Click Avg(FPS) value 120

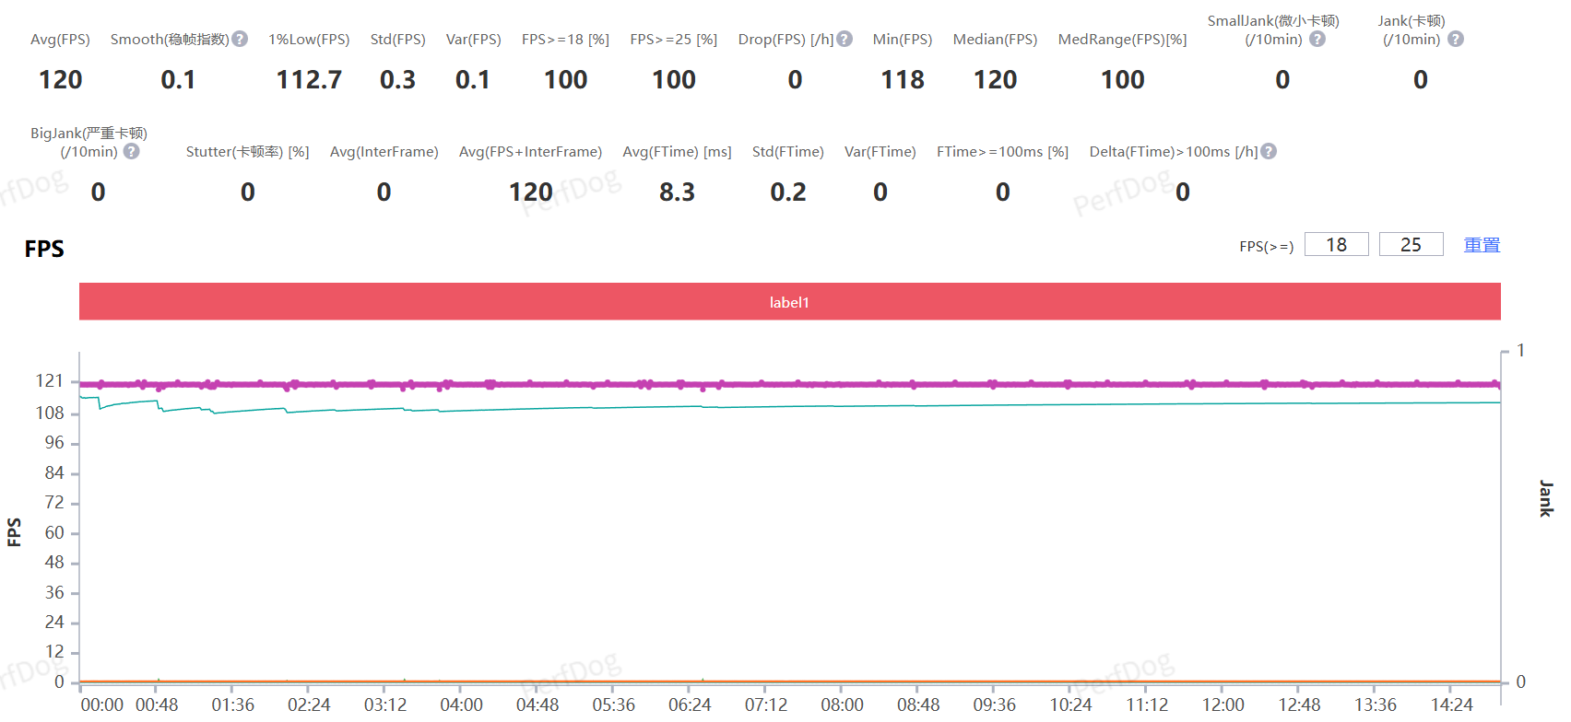[x=61, y=80]
